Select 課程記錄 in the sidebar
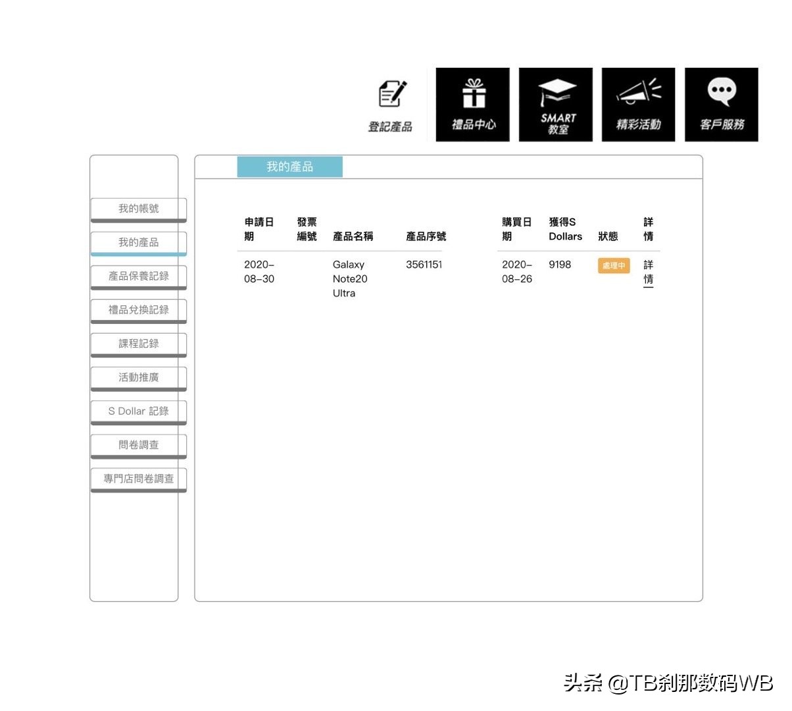Viewport: 792px width, 711px height. (137, 344)
